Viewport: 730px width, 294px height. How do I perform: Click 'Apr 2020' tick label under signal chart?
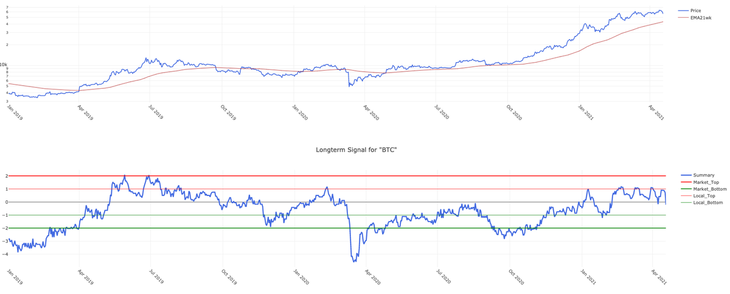(x=372, y=277)
